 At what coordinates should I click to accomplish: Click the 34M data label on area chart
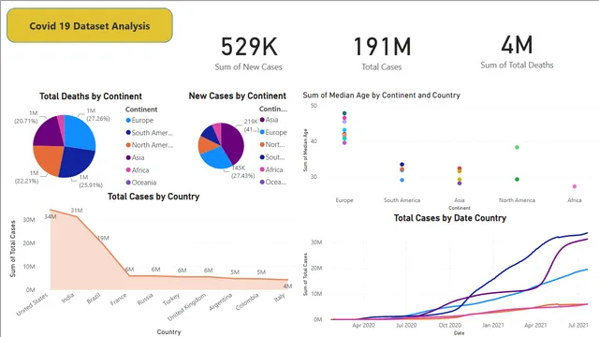click(x=51, y=216)
